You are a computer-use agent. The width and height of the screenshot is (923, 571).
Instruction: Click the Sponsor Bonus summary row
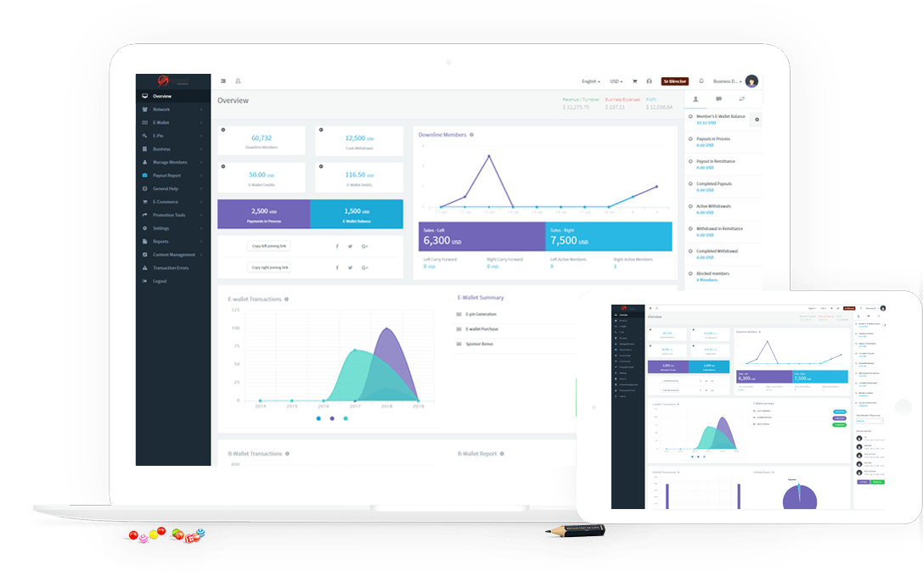pos(515,344)
